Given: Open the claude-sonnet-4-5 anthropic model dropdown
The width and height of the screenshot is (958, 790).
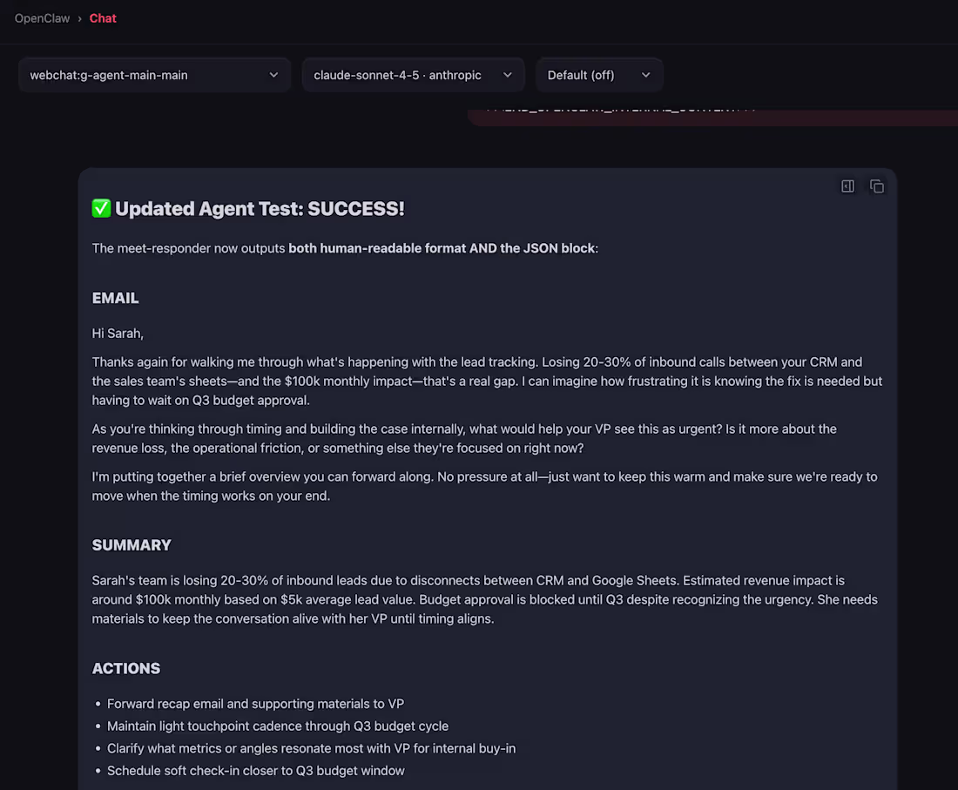Looking at the screenshot, I should coord(413,75).
